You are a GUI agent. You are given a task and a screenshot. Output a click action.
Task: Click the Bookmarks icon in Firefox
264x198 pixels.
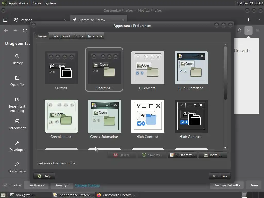tap(17, 164)
